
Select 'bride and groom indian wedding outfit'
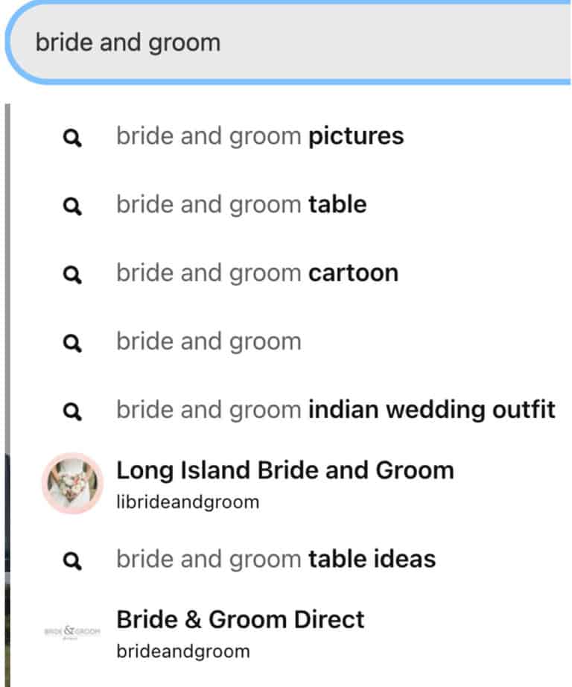pyautogui.click(x=335, y=410)
